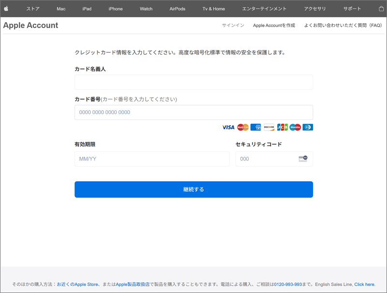Click the American Express logo

[256, 127]
